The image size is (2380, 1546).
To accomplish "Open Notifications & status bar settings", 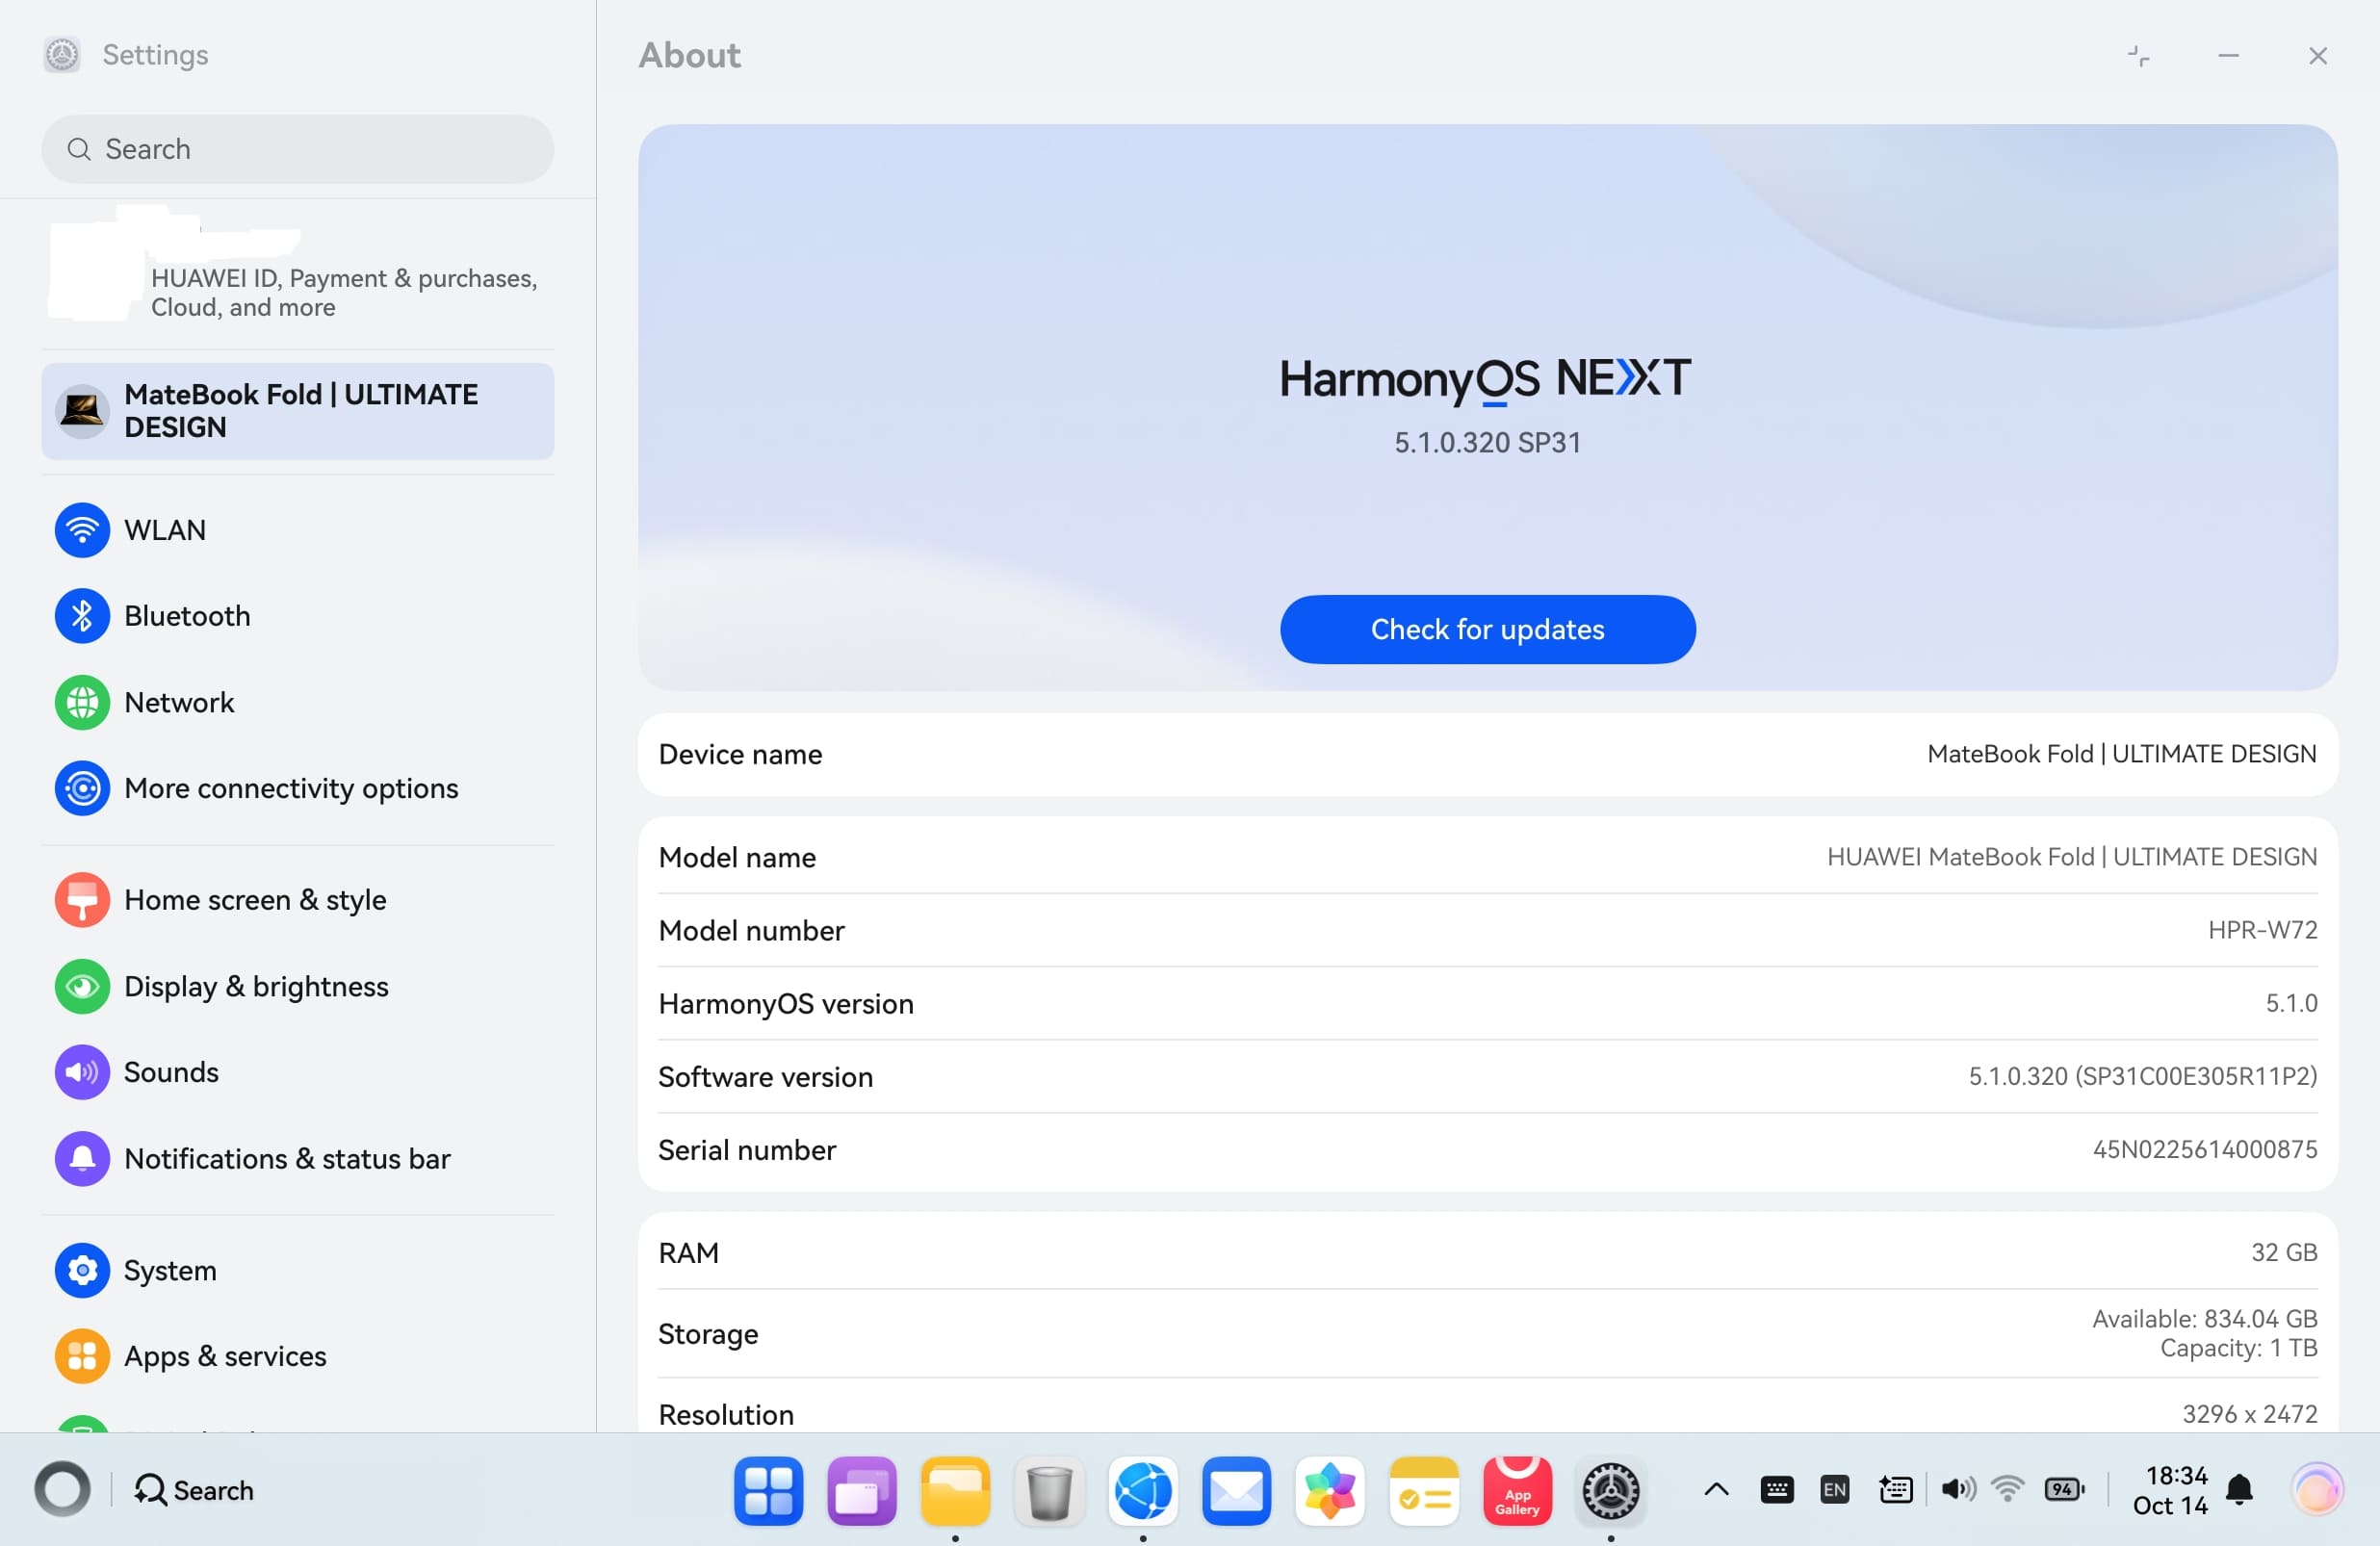I will tap(287, 1158).
